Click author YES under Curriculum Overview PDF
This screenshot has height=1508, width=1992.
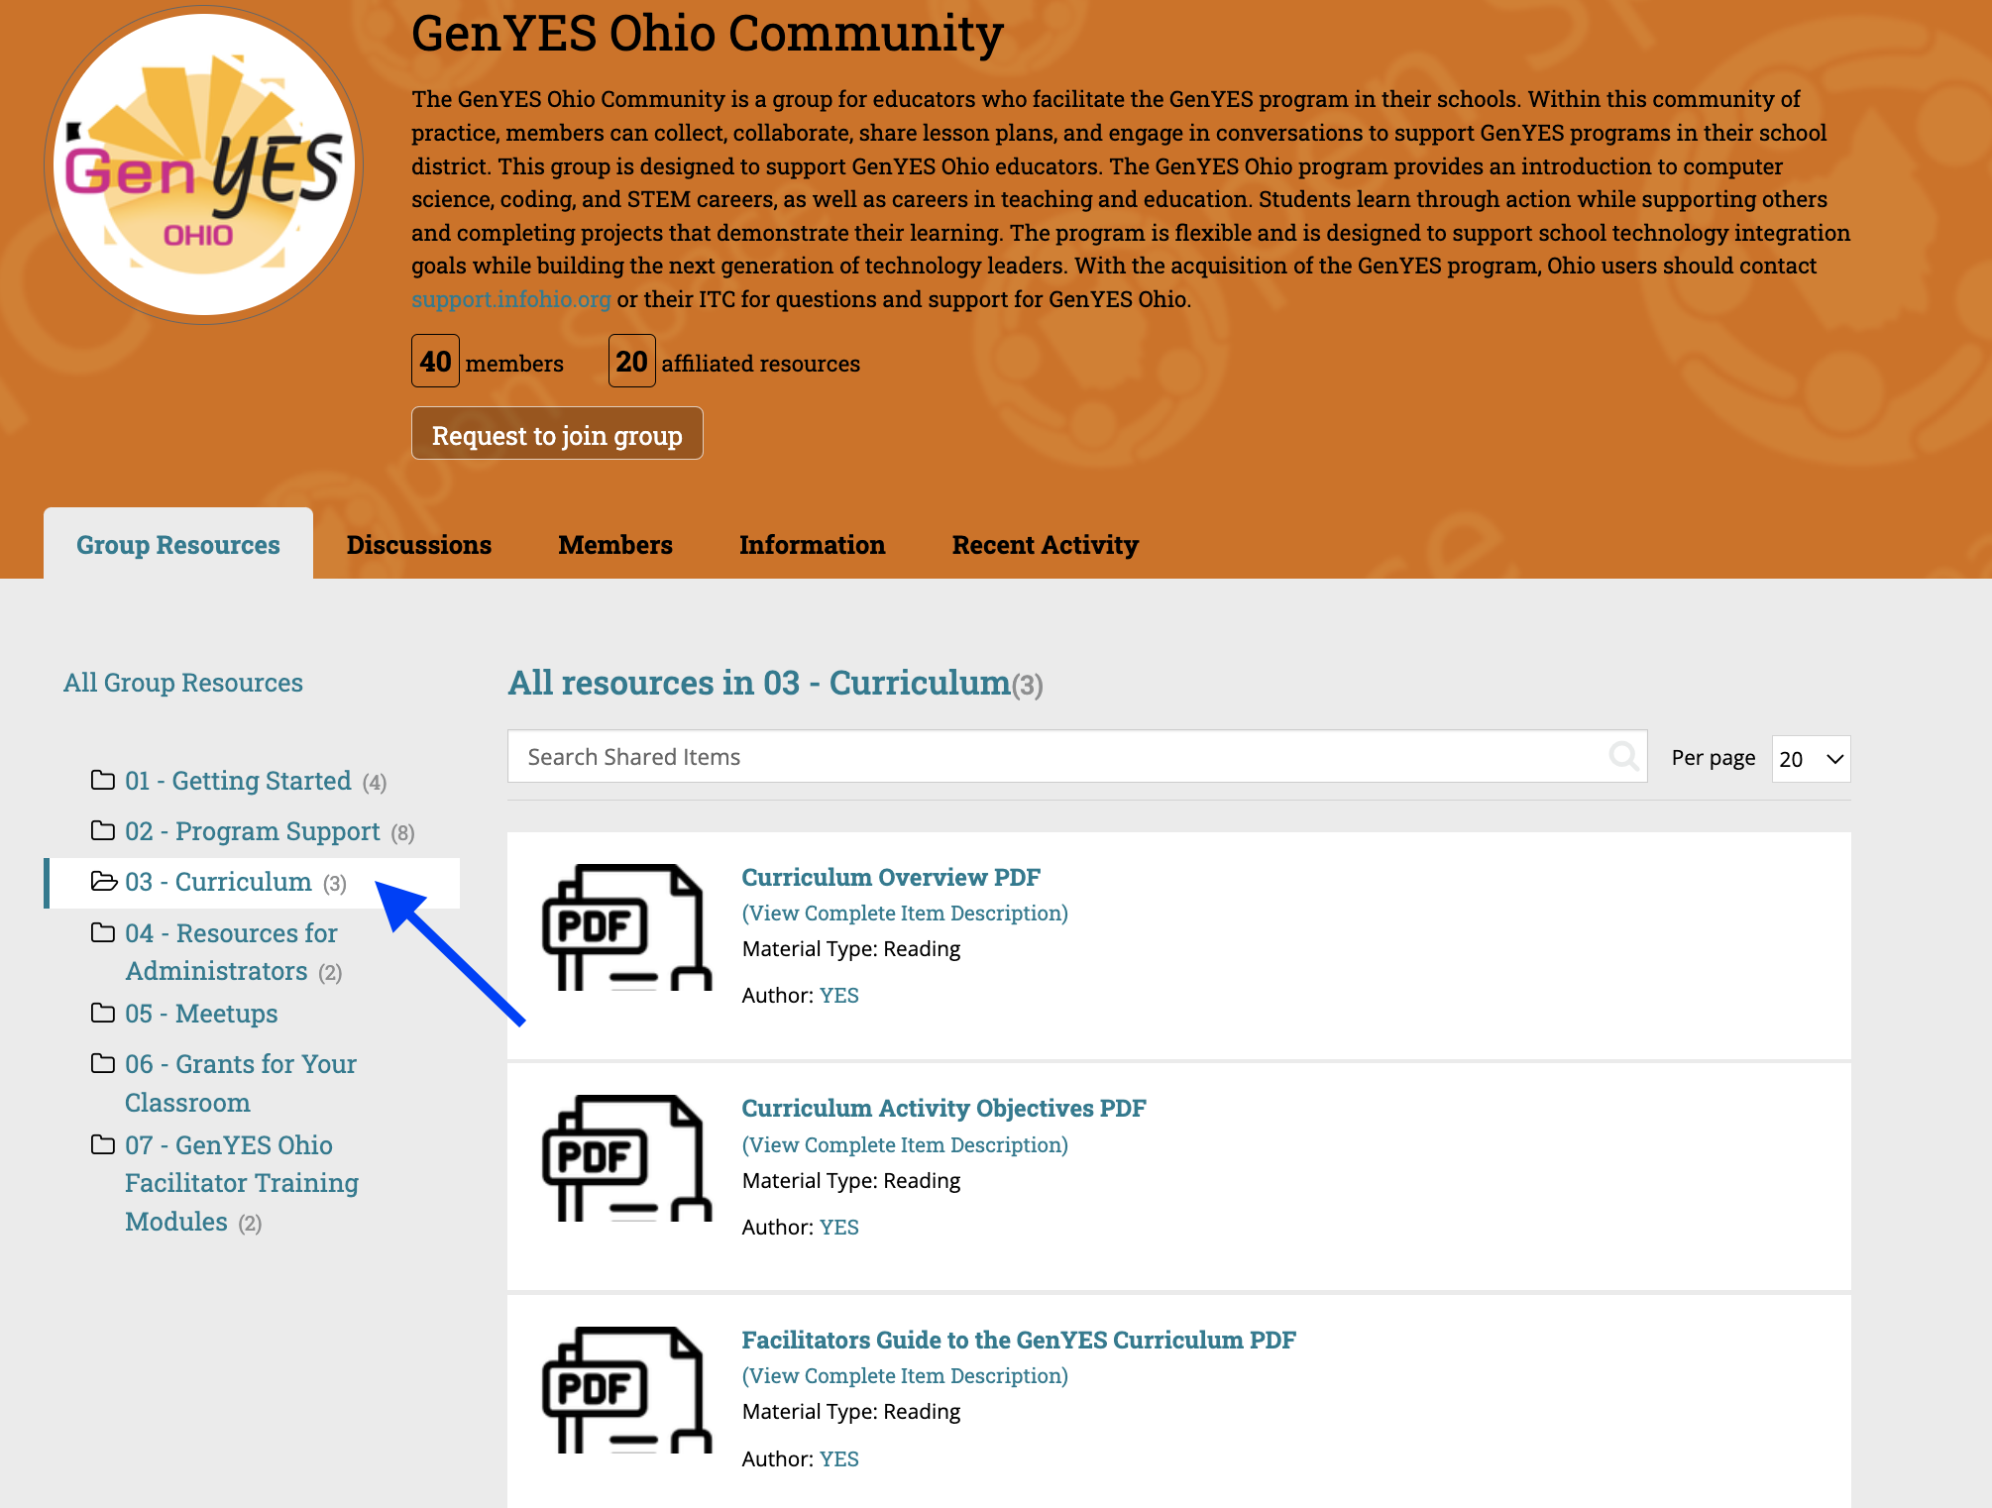point(838,996)
